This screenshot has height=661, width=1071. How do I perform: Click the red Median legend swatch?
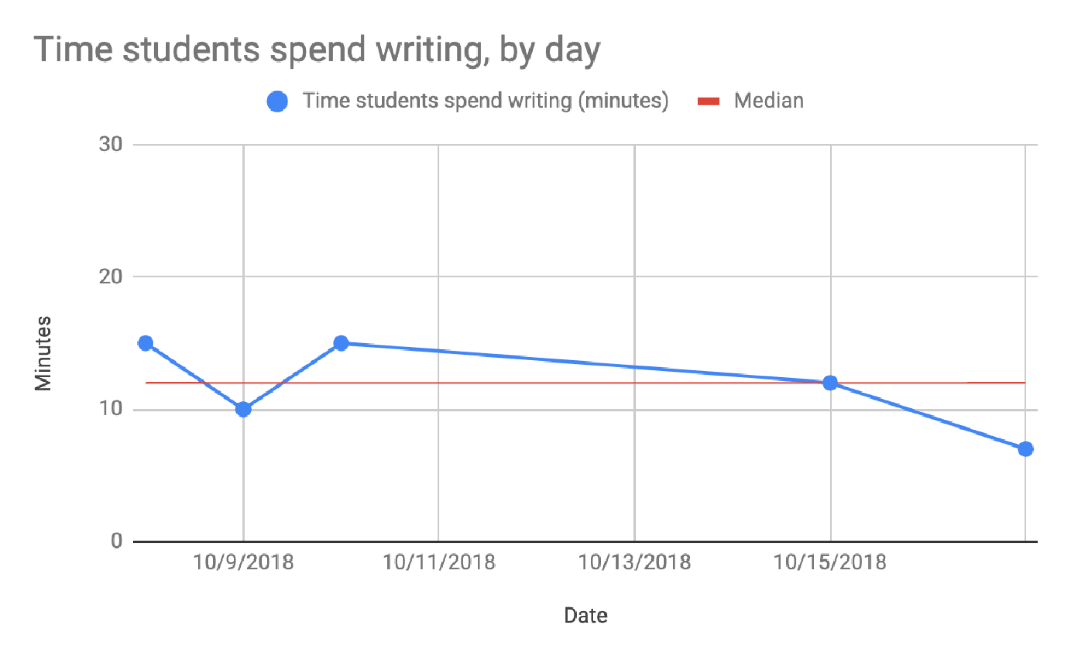coord(708,101)
